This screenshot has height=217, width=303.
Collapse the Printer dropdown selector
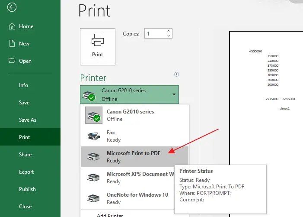[x=173, y=94]
